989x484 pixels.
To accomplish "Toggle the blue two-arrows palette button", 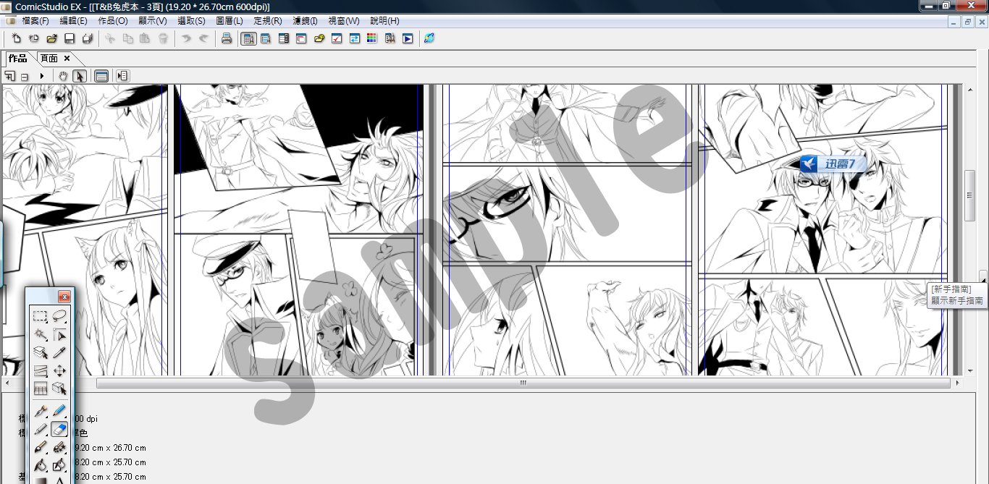I will [355, 38].
